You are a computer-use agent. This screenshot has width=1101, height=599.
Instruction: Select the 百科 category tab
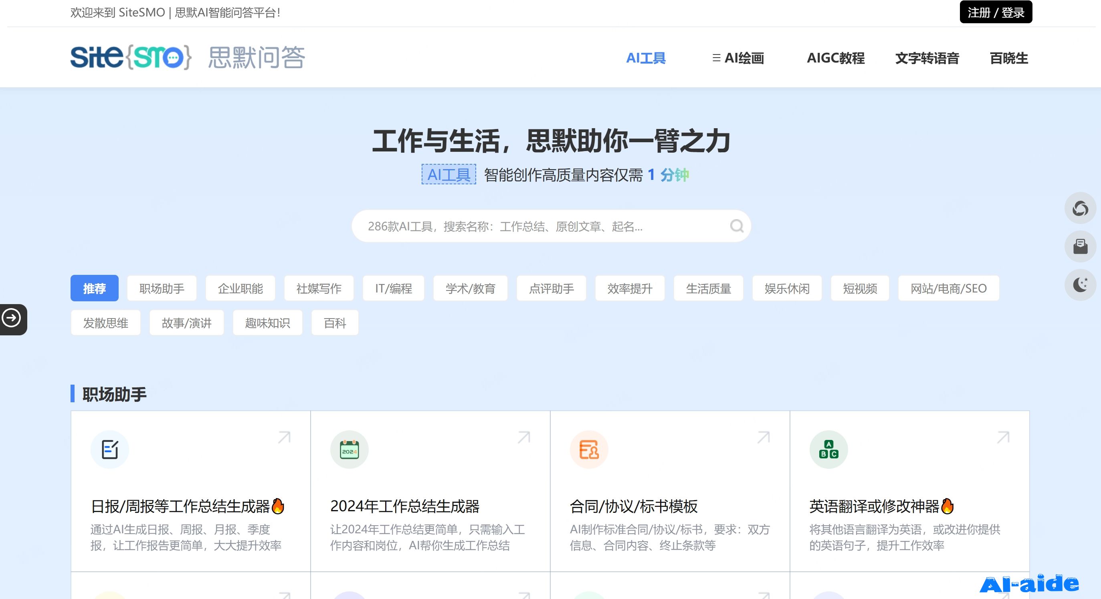(x=335, y=323)
